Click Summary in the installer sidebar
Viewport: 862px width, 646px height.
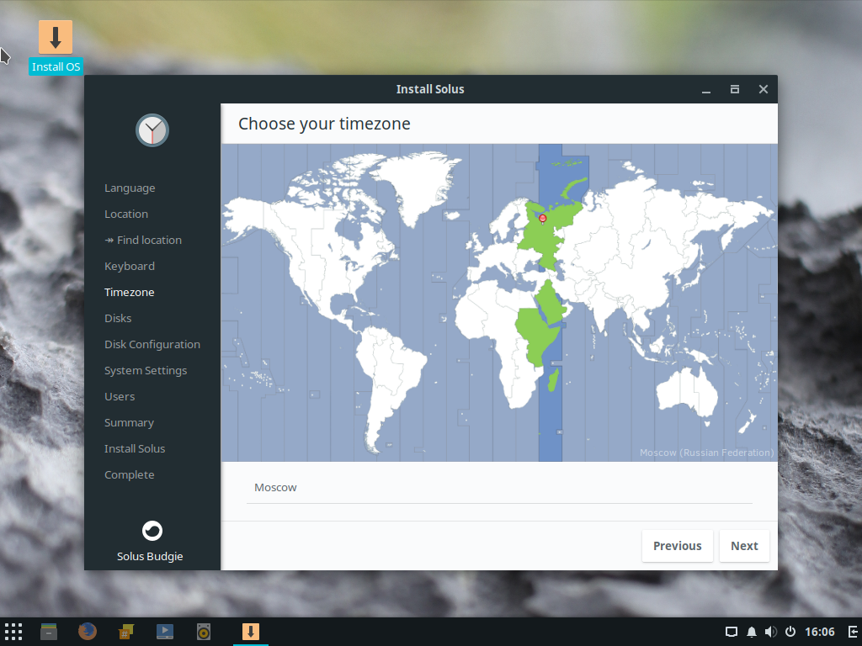pos(129,423)
